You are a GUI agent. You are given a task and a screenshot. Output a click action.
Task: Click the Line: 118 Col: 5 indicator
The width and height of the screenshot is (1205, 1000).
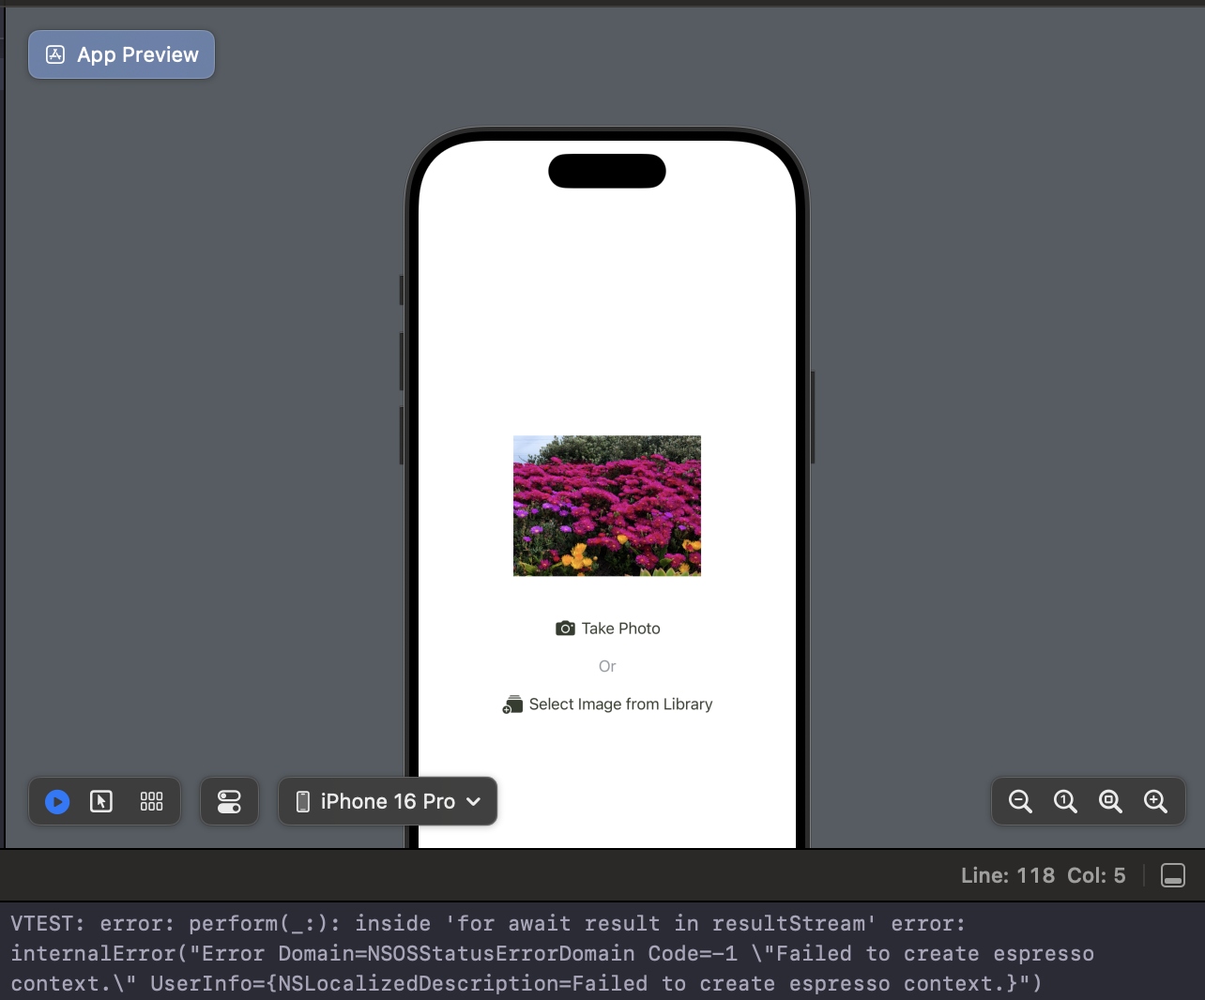[x=1043, y=875]
